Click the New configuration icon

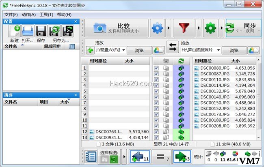tap(15, 31)
